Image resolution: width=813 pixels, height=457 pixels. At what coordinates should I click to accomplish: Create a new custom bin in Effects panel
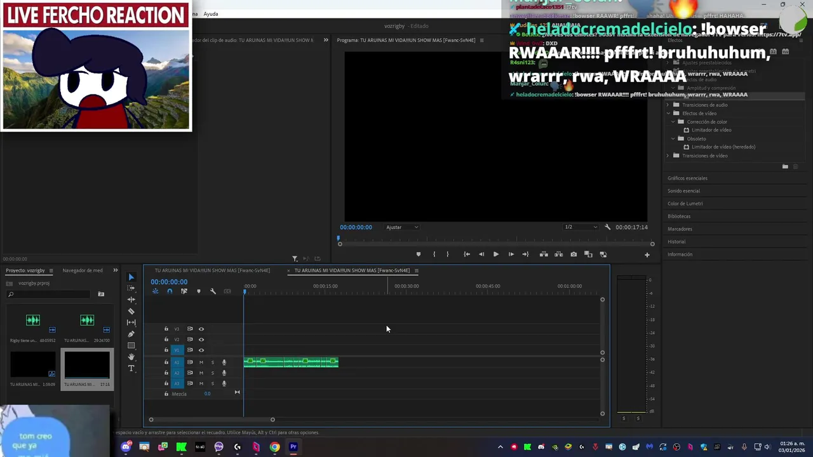[x=785, y=167]
